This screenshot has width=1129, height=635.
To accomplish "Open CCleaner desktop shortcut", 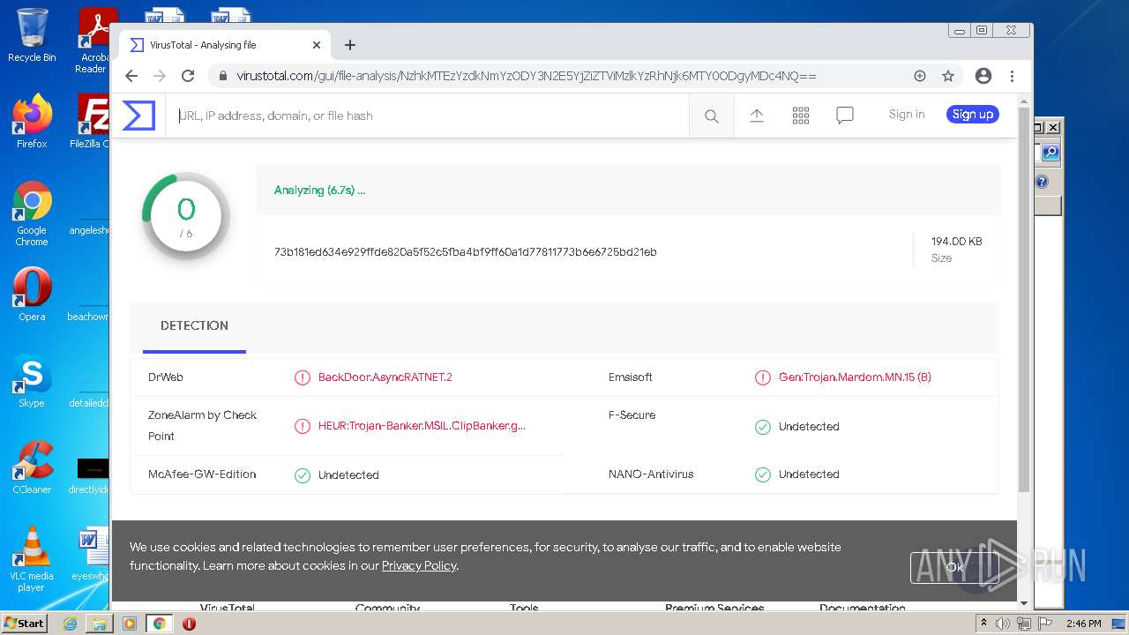I will [x=32, y=467].
